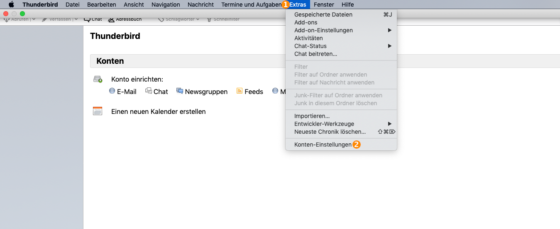Click Filter auf Ordner anwenden entry
The width and height of the screenshot is (560, 229).
point(341,75)
